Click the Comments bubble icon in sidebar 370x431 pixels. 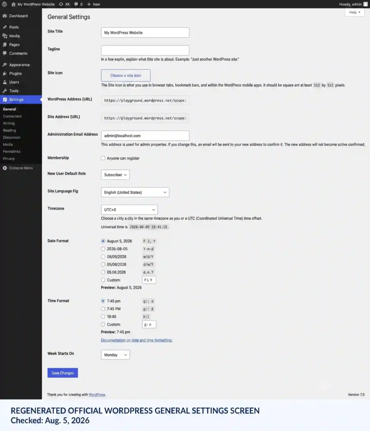click(5, 53)
